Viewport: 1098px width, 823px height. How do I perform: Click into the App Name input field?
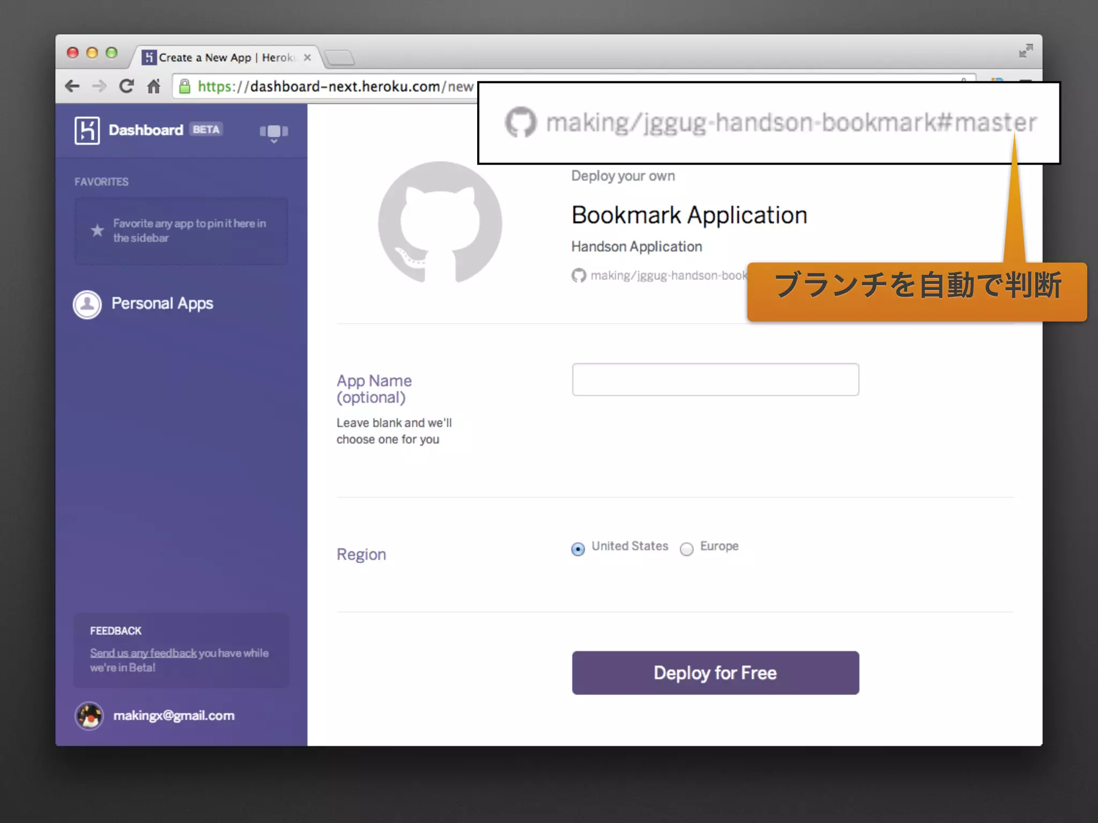pyautogui.click(x=715, y=379)
